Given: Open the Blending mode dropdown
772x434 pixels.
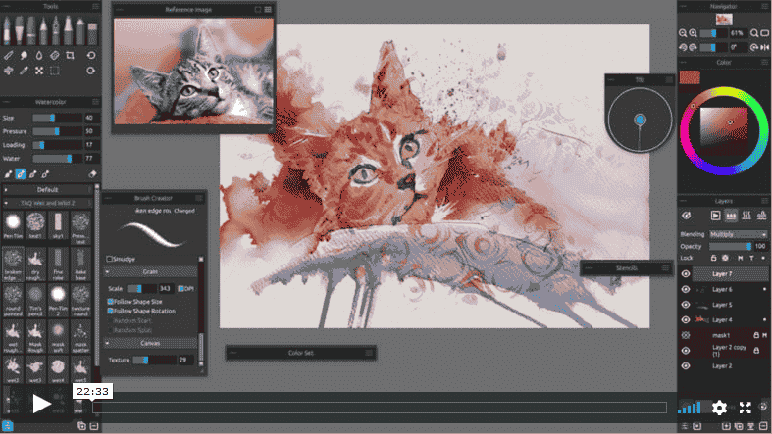Looking at the screenshot, I should [738, 234].
